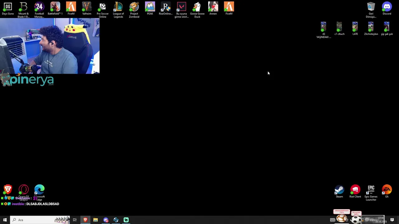Screen dimensions: 399x224
Task: Select the EA app desktop icon
Action: 387,192
